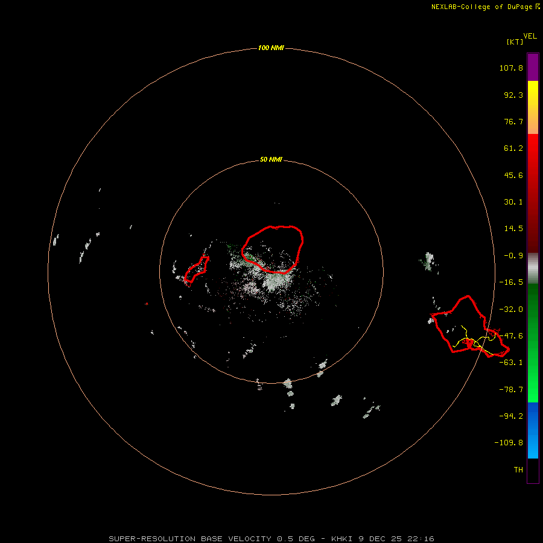Click the 100 NMI range ring label
The image size is (543, 543).
point(271,48)
